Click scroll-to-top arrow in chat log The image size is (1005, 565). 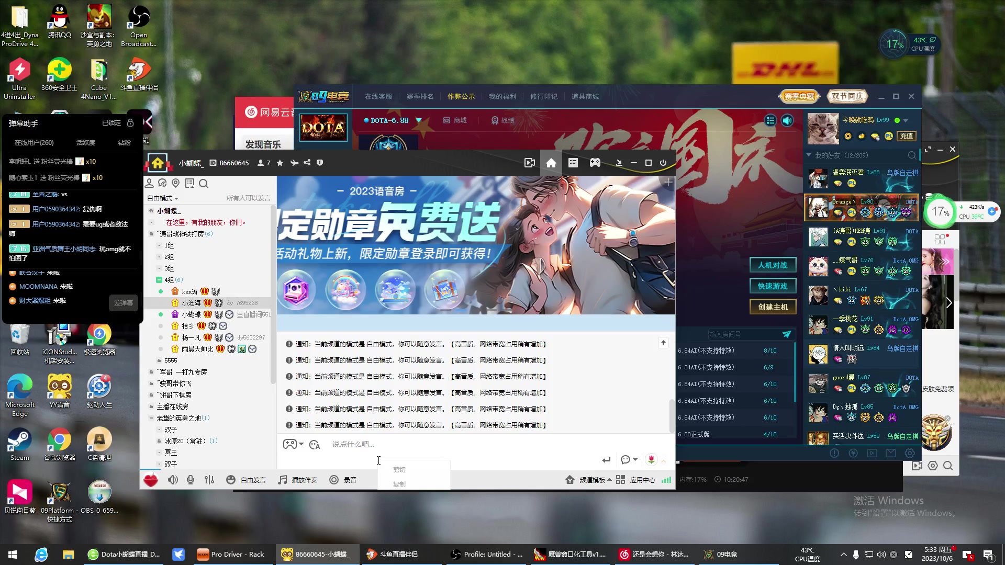point(663,343)
